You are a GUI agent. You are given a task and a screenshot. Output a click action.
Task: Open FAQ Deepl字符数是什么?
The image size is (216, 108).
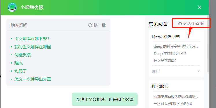click(x=170, y=53)
